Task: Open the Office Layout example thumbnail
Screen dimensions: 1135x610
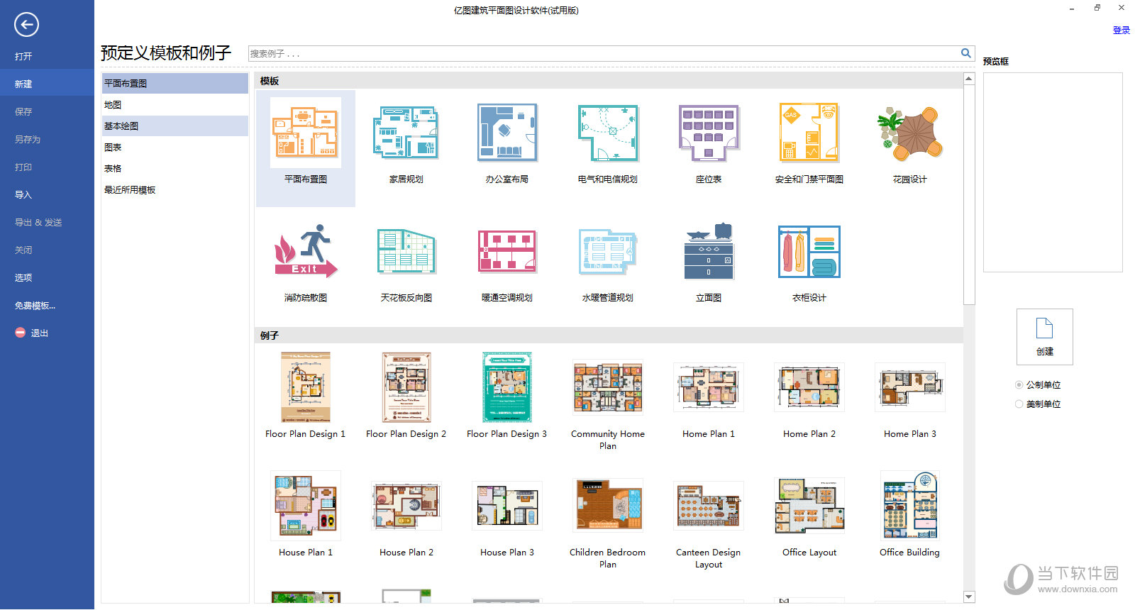Action: [809, 506]
